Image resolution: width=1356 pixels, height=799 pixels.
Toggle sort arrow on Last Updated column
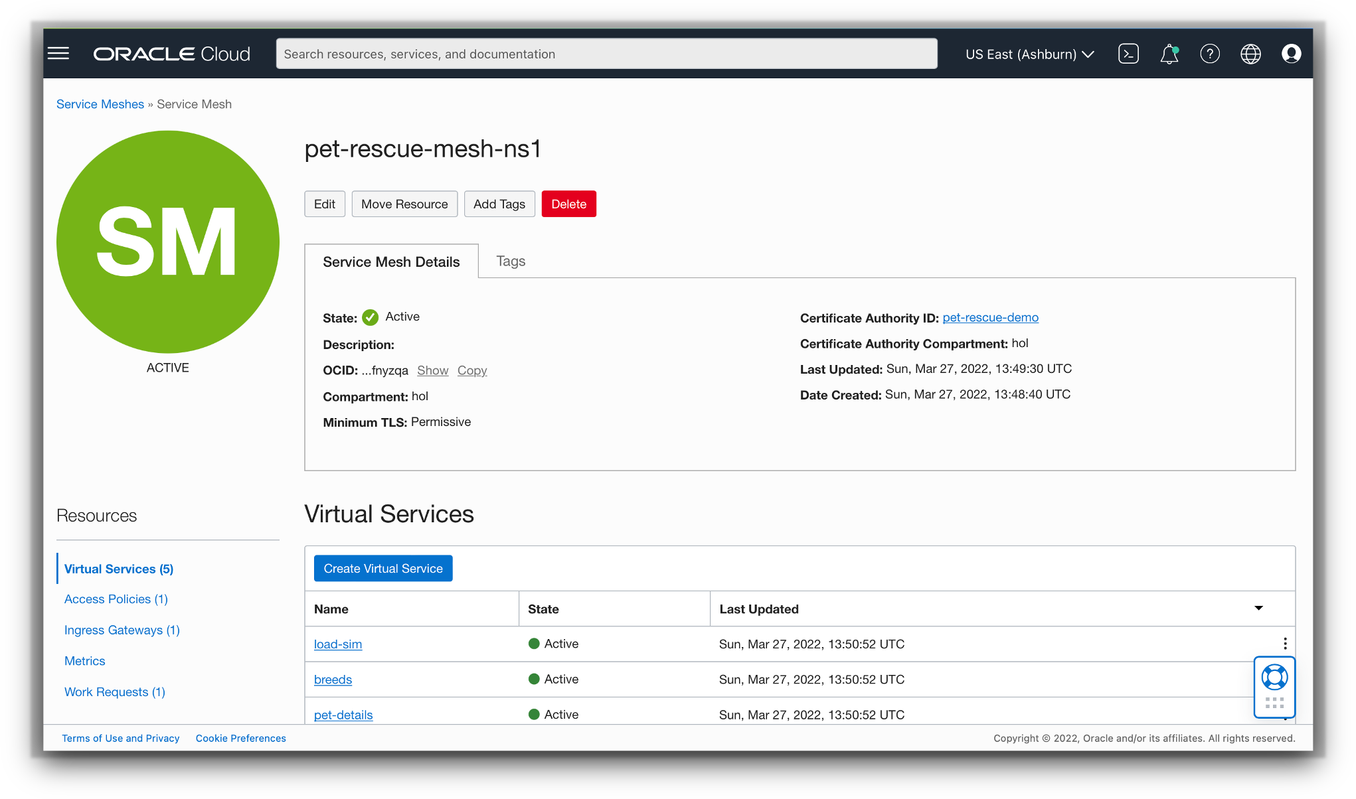coord(1258,609)
